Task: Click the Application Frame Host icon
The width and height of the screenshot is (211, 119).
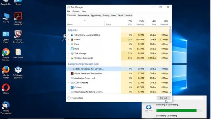Action: 72,78
